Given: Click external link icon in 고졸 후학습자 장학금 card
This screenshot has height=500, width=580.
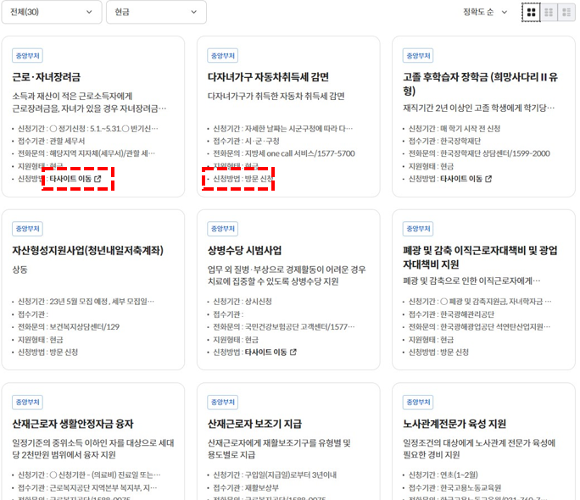Looking at the screenshot, I should coord(488,179).
